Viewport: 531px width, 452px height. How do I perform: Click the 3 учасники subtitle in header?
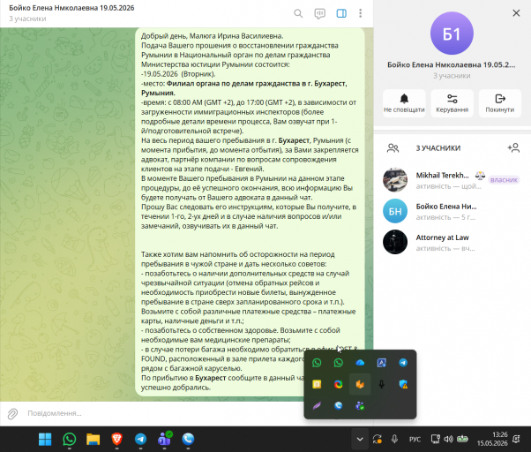click(x=27, y=19)
